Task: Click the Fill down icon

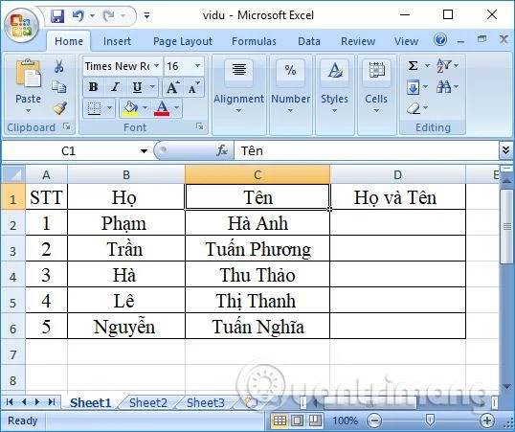Action: pos(413,87)
